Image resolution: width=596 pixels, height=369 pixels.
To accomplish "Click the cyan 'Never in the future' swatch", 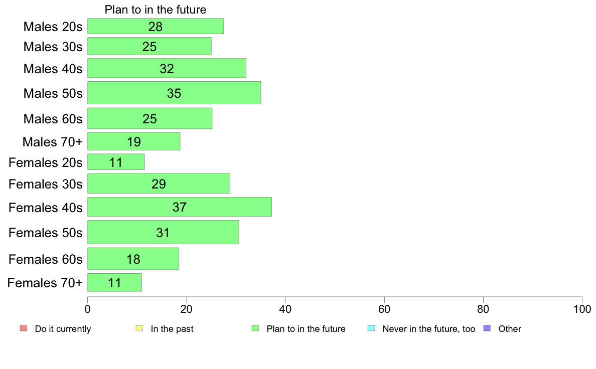I will (x=371, y=328).
